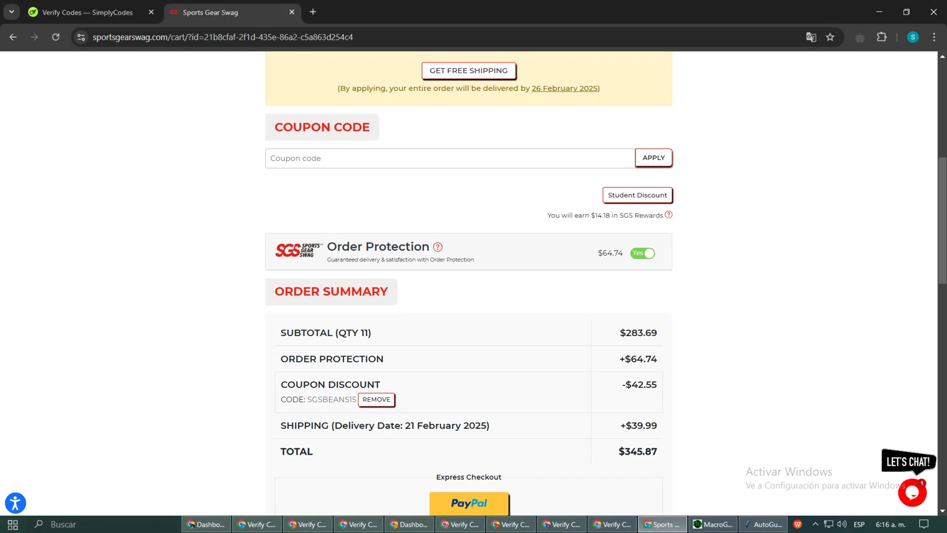This screenshot has width=947, height=533.
Task: Open the extensions puzzle icon
Action: click(882, 37)
